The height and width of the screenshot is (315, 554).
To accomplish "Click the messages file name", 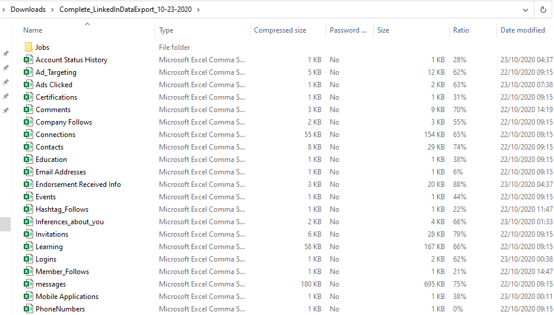I will click(x=50, y=284).
